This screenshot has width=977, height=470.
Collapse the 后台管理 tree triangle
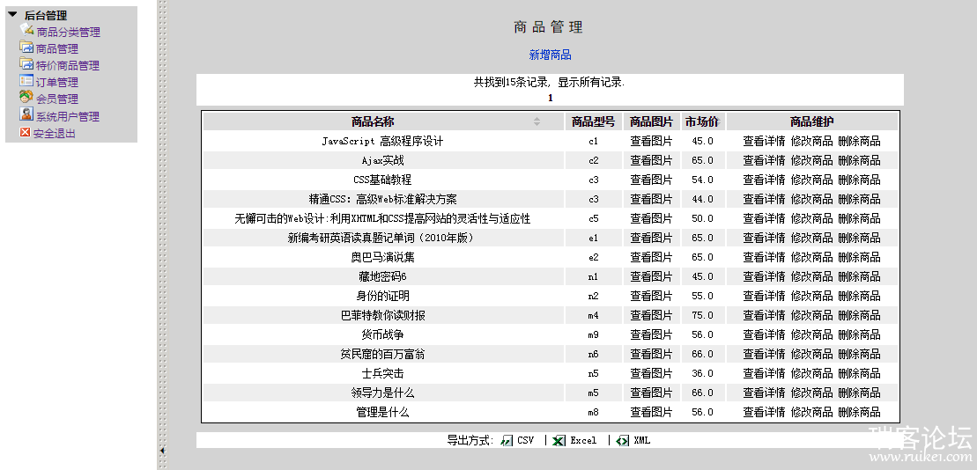click(12, 14)
